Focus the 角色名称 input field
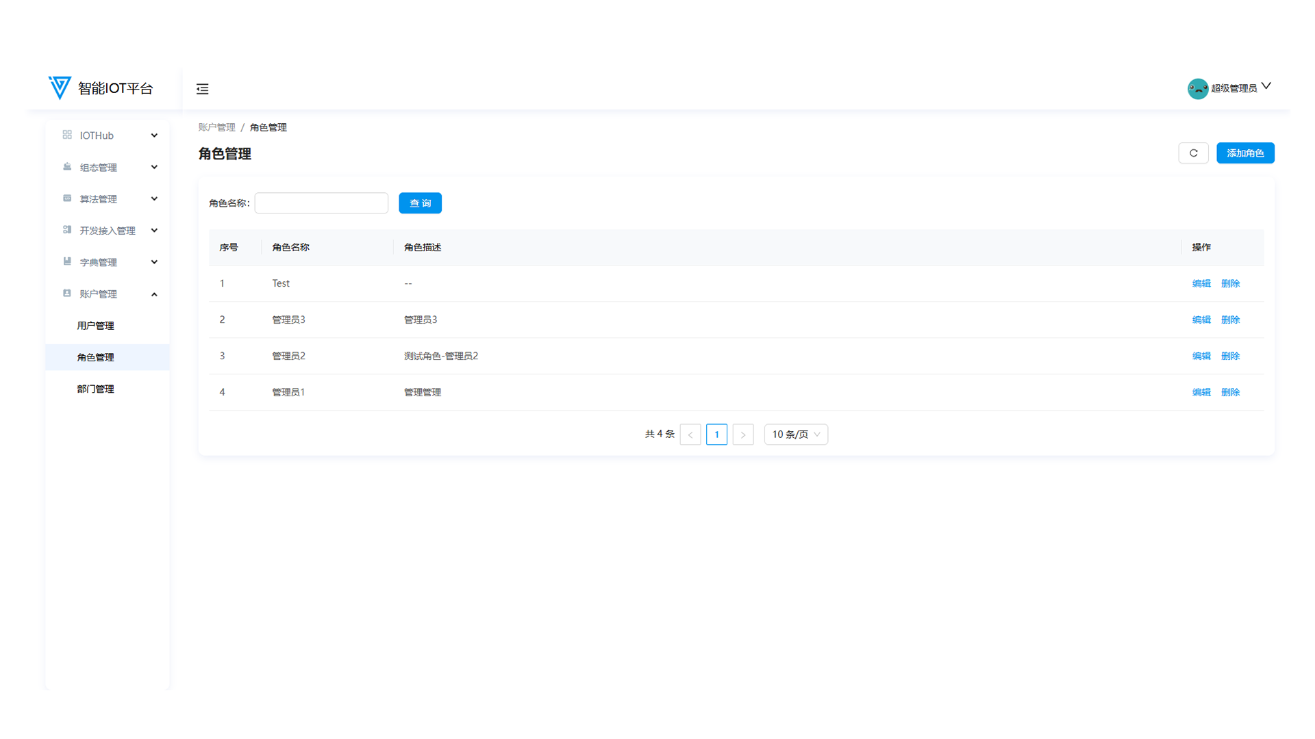Image resolution: width=1315 pixels, height=739 pixels. (321, 203)
